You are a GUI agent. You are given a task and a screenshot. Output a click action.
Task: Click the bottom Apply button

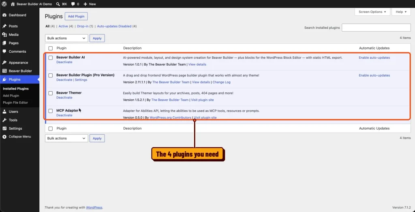coord(97,138)
